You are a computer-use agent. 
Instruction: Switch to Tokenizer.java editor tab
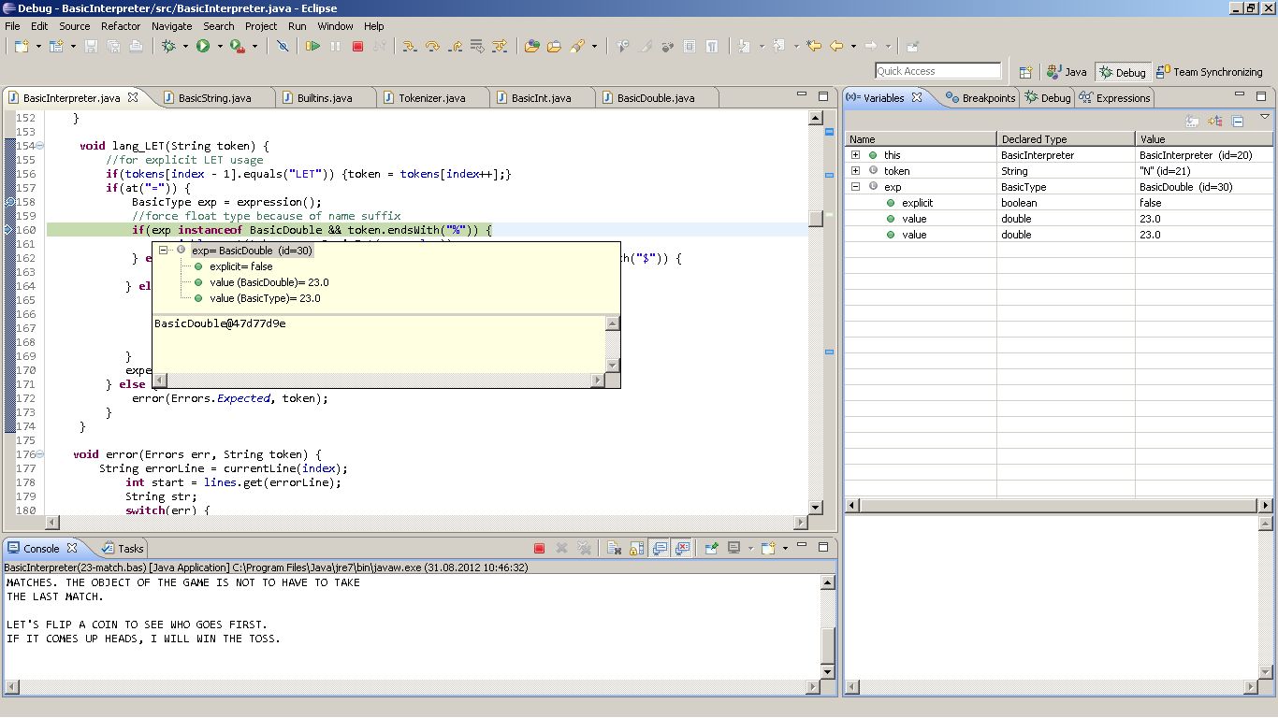pyautogui.click(x=431, y=98)
